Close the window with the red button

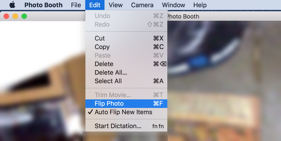(x=6, y=16)
